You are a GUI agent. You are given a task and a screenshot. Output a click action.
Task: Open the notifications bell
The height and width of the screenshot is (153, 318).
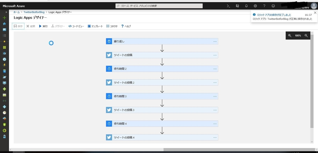tap(246, 6)
